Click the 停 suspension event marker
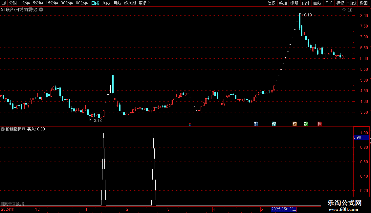This screenshot has width=371, height=213. coord(274,124)
